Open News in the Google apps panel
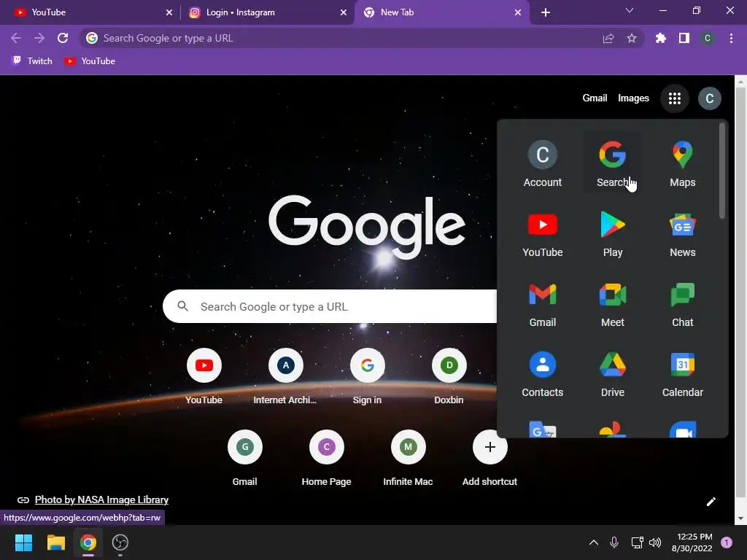This screenshot has height=560, width=747. [682, 233]
